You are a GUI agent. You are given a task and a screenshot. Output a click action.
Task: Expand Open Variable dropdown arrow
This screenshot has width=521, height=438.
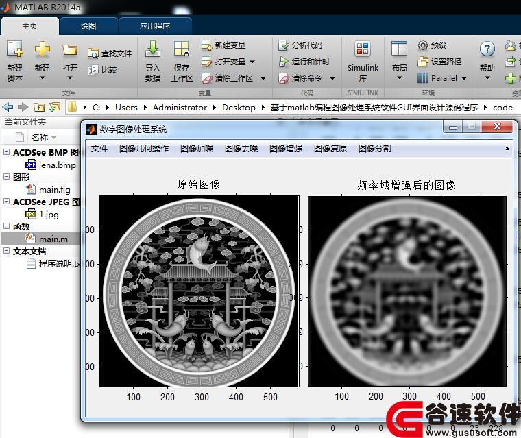coord(252,62)
